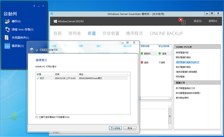Sort backups by the 狀態 column header
The image size is (224, 137).
(45, 74)
